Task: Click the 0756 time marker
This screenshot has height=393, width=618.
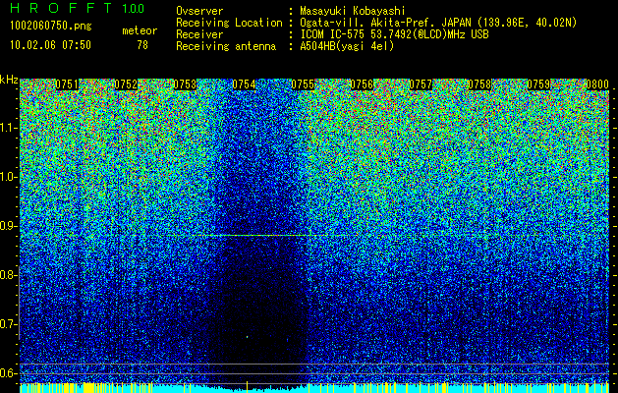Action: [x=362, y=84]
